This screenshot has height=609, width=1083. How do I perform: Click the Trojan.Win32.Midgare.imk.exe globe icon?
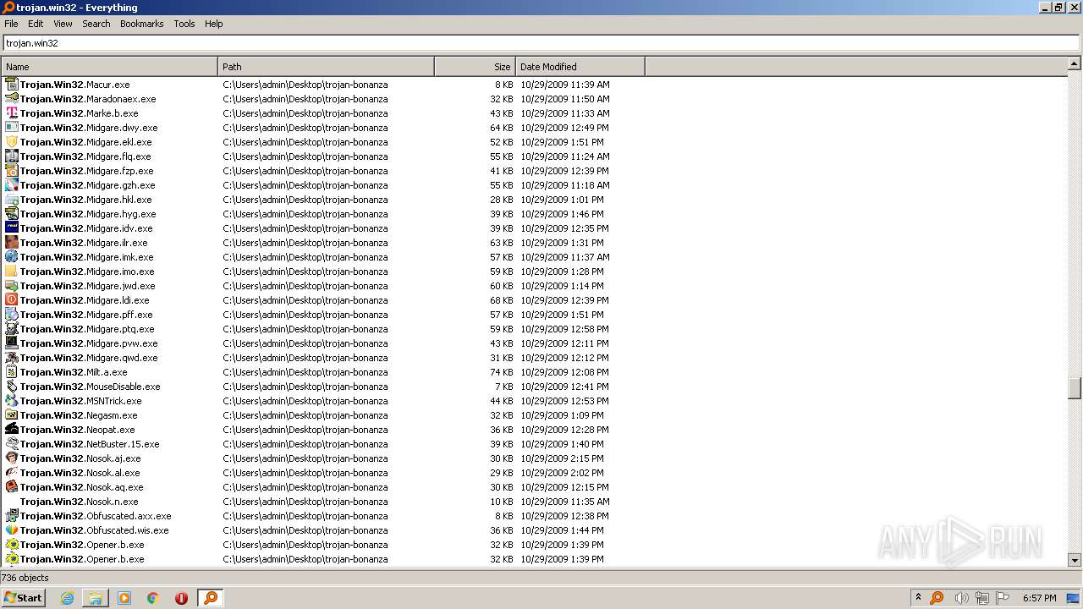pos(11,257)
